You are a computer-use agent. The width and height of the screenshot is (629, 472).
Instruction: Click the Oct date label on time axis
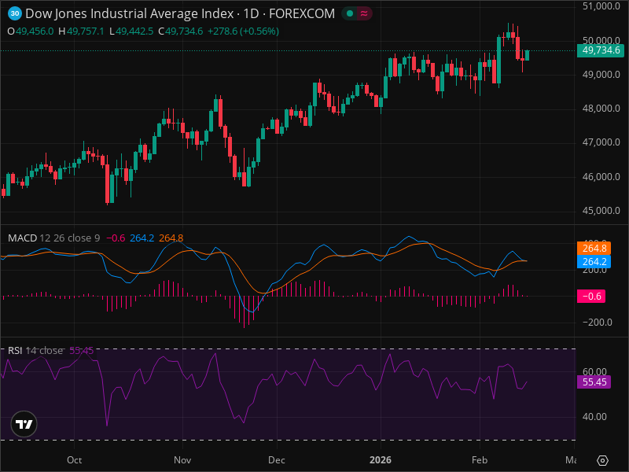(74, 460)
